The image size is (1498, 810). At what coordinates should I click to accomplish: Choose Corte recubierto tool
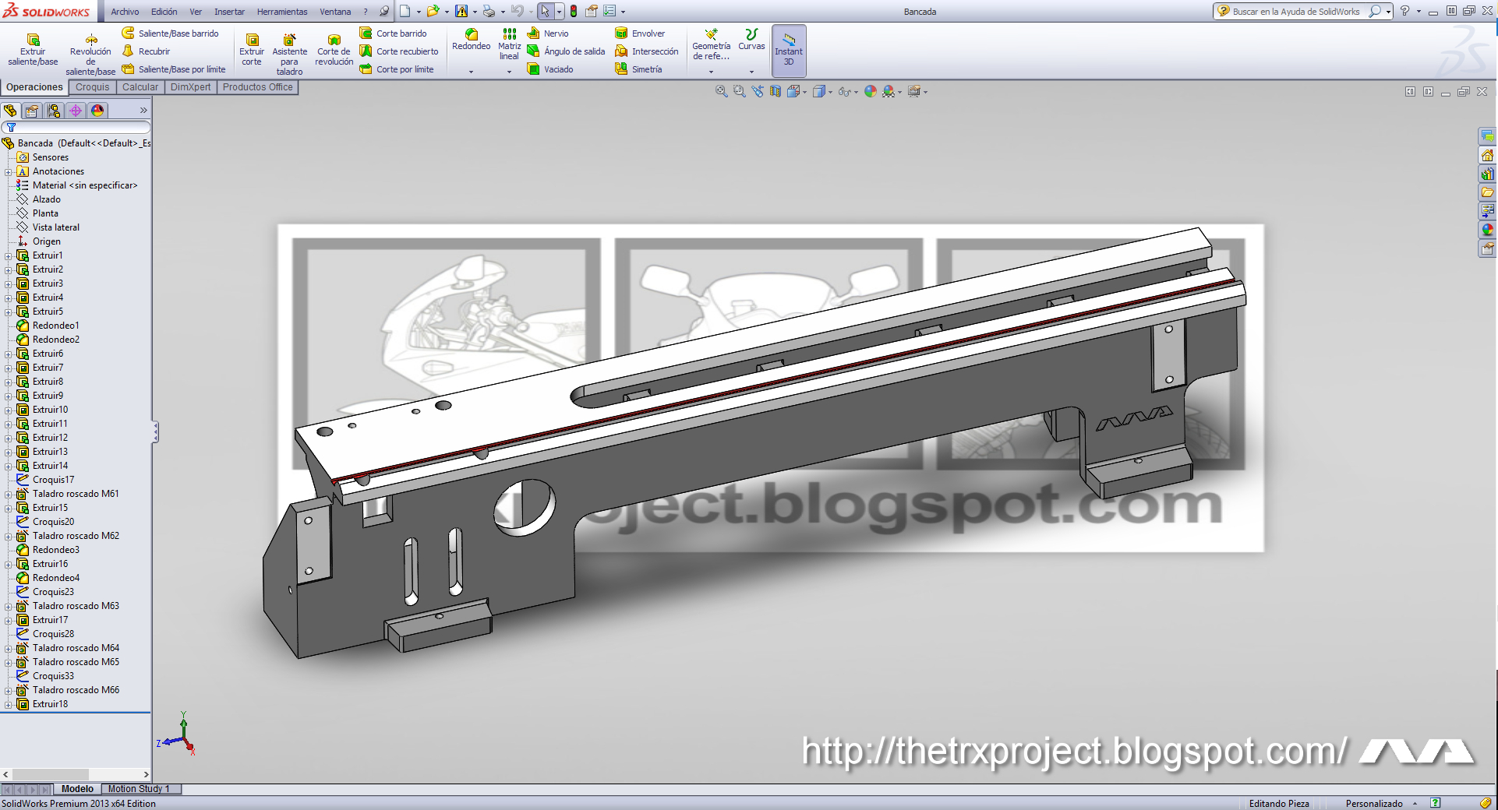(x=399, y=51)
